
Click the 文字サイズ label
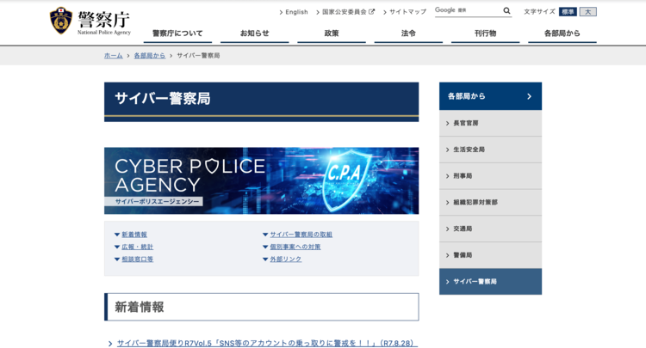539,11
